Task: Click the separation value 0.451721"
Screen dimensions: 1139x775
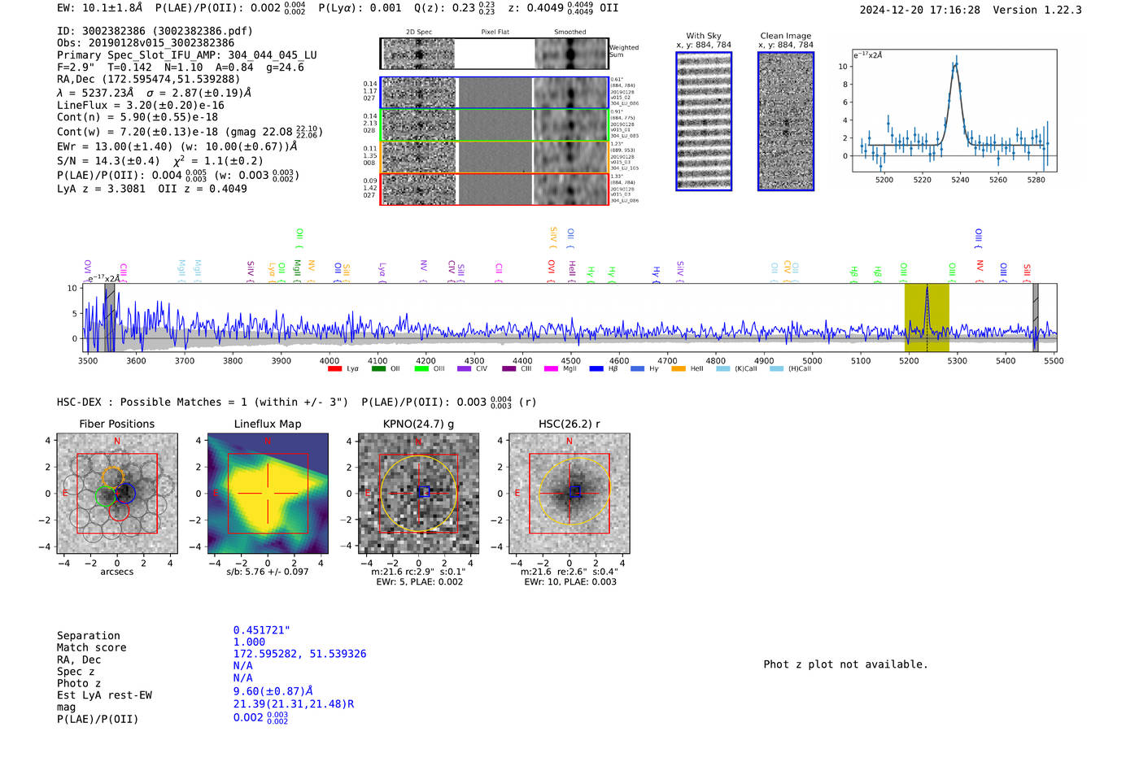Action: (x=262, y=630)
